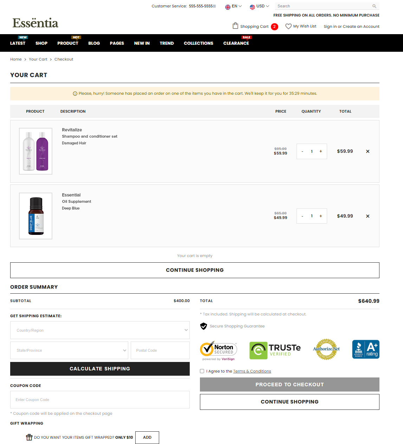The width and height of the screenshot is (403, 444).
Task: Click the Norton Secured badge
Action: pyautogui.click(x=219, y=350)
